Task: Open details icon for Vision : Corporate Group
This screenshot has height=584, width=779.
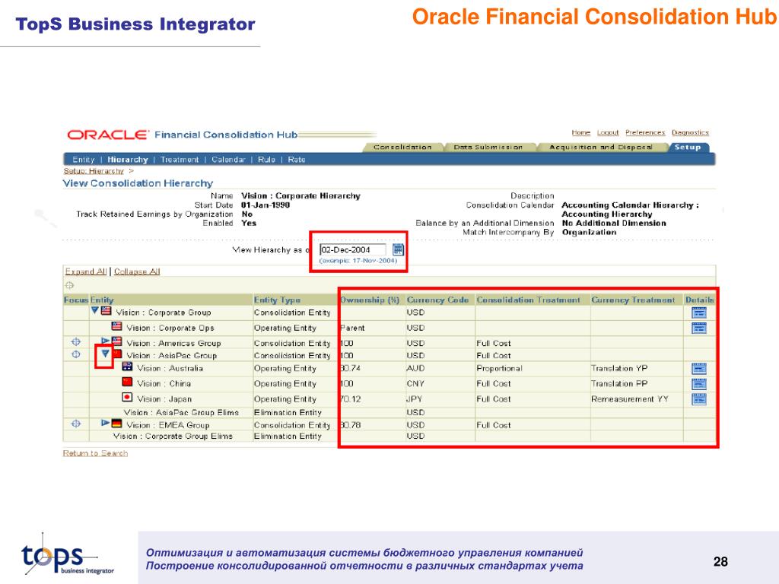Action: [x=699, y=313]
